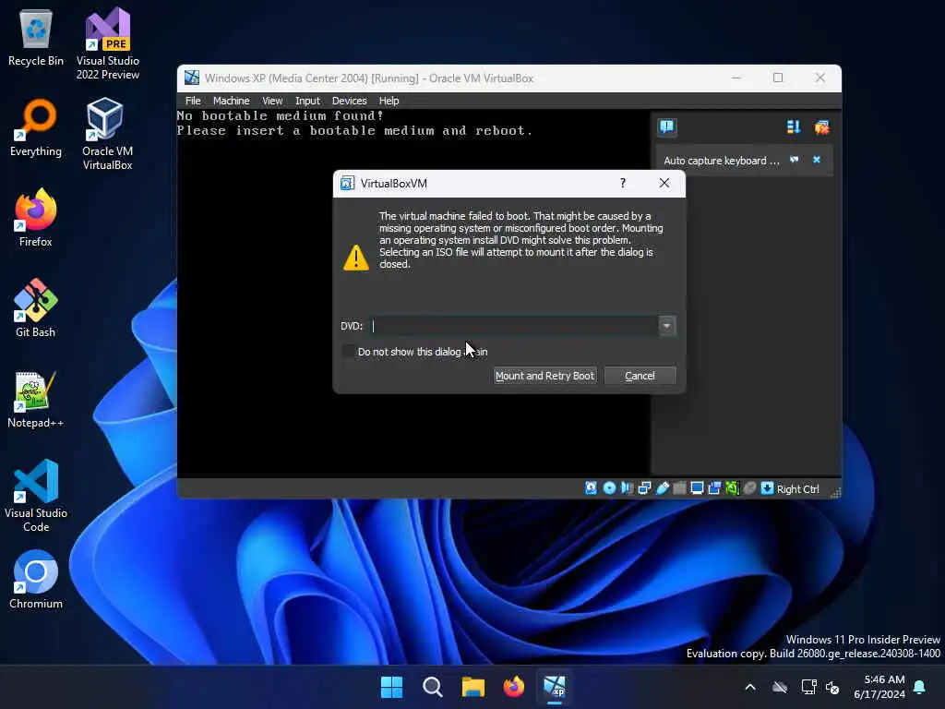Viewport: 945px width, 709px height.
Task: Click the shared folders status icon
Action: point(679,488)
